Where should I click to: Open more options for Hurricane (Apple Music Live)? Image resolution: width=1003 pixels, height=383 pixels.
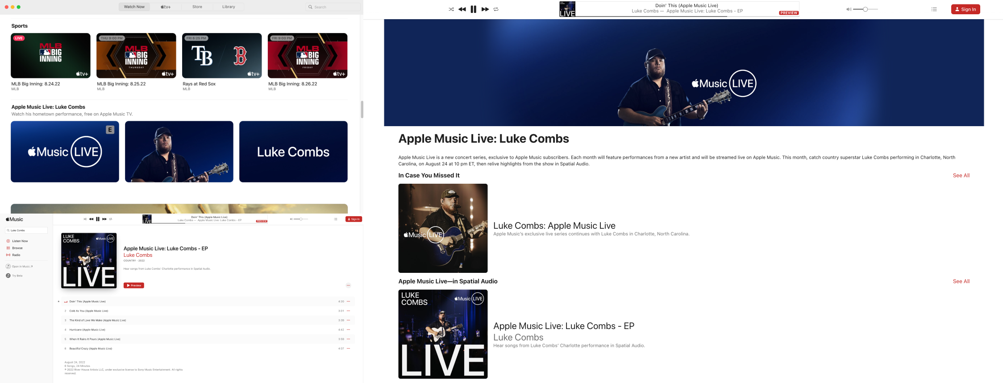[x=349, y=330]
